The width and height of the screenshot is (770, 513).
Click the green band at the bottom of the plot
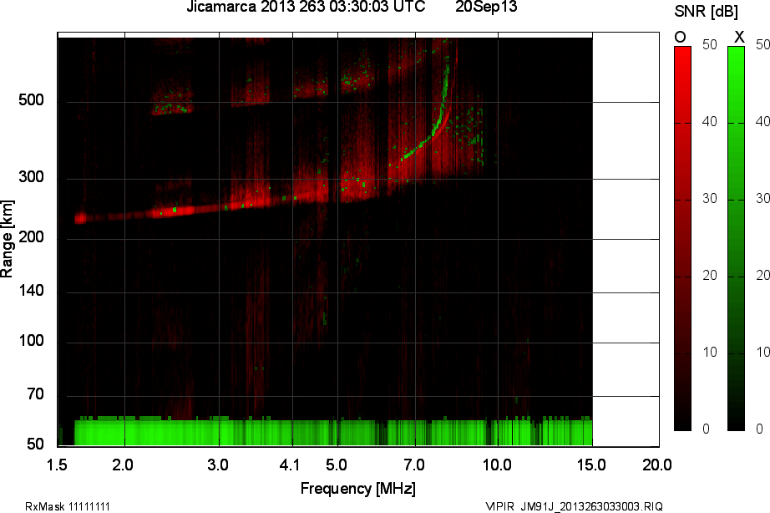[333, 433]
